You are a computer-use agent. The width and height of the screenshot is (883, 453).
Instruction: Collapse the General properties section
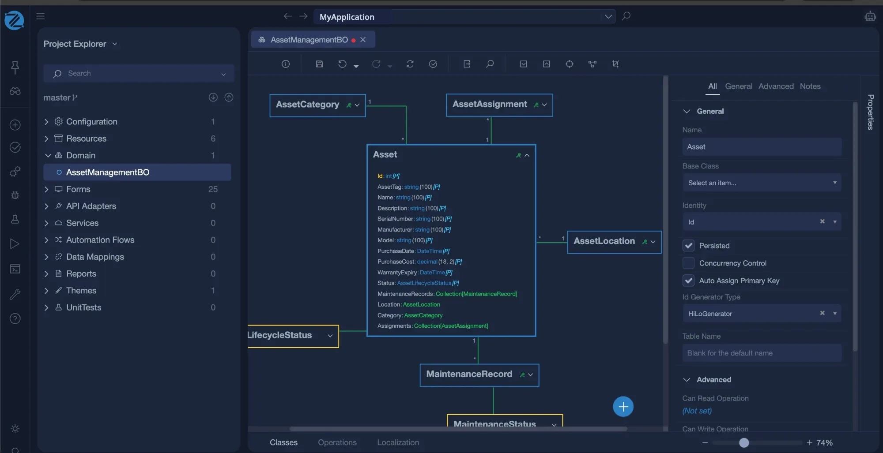[687, 111]
